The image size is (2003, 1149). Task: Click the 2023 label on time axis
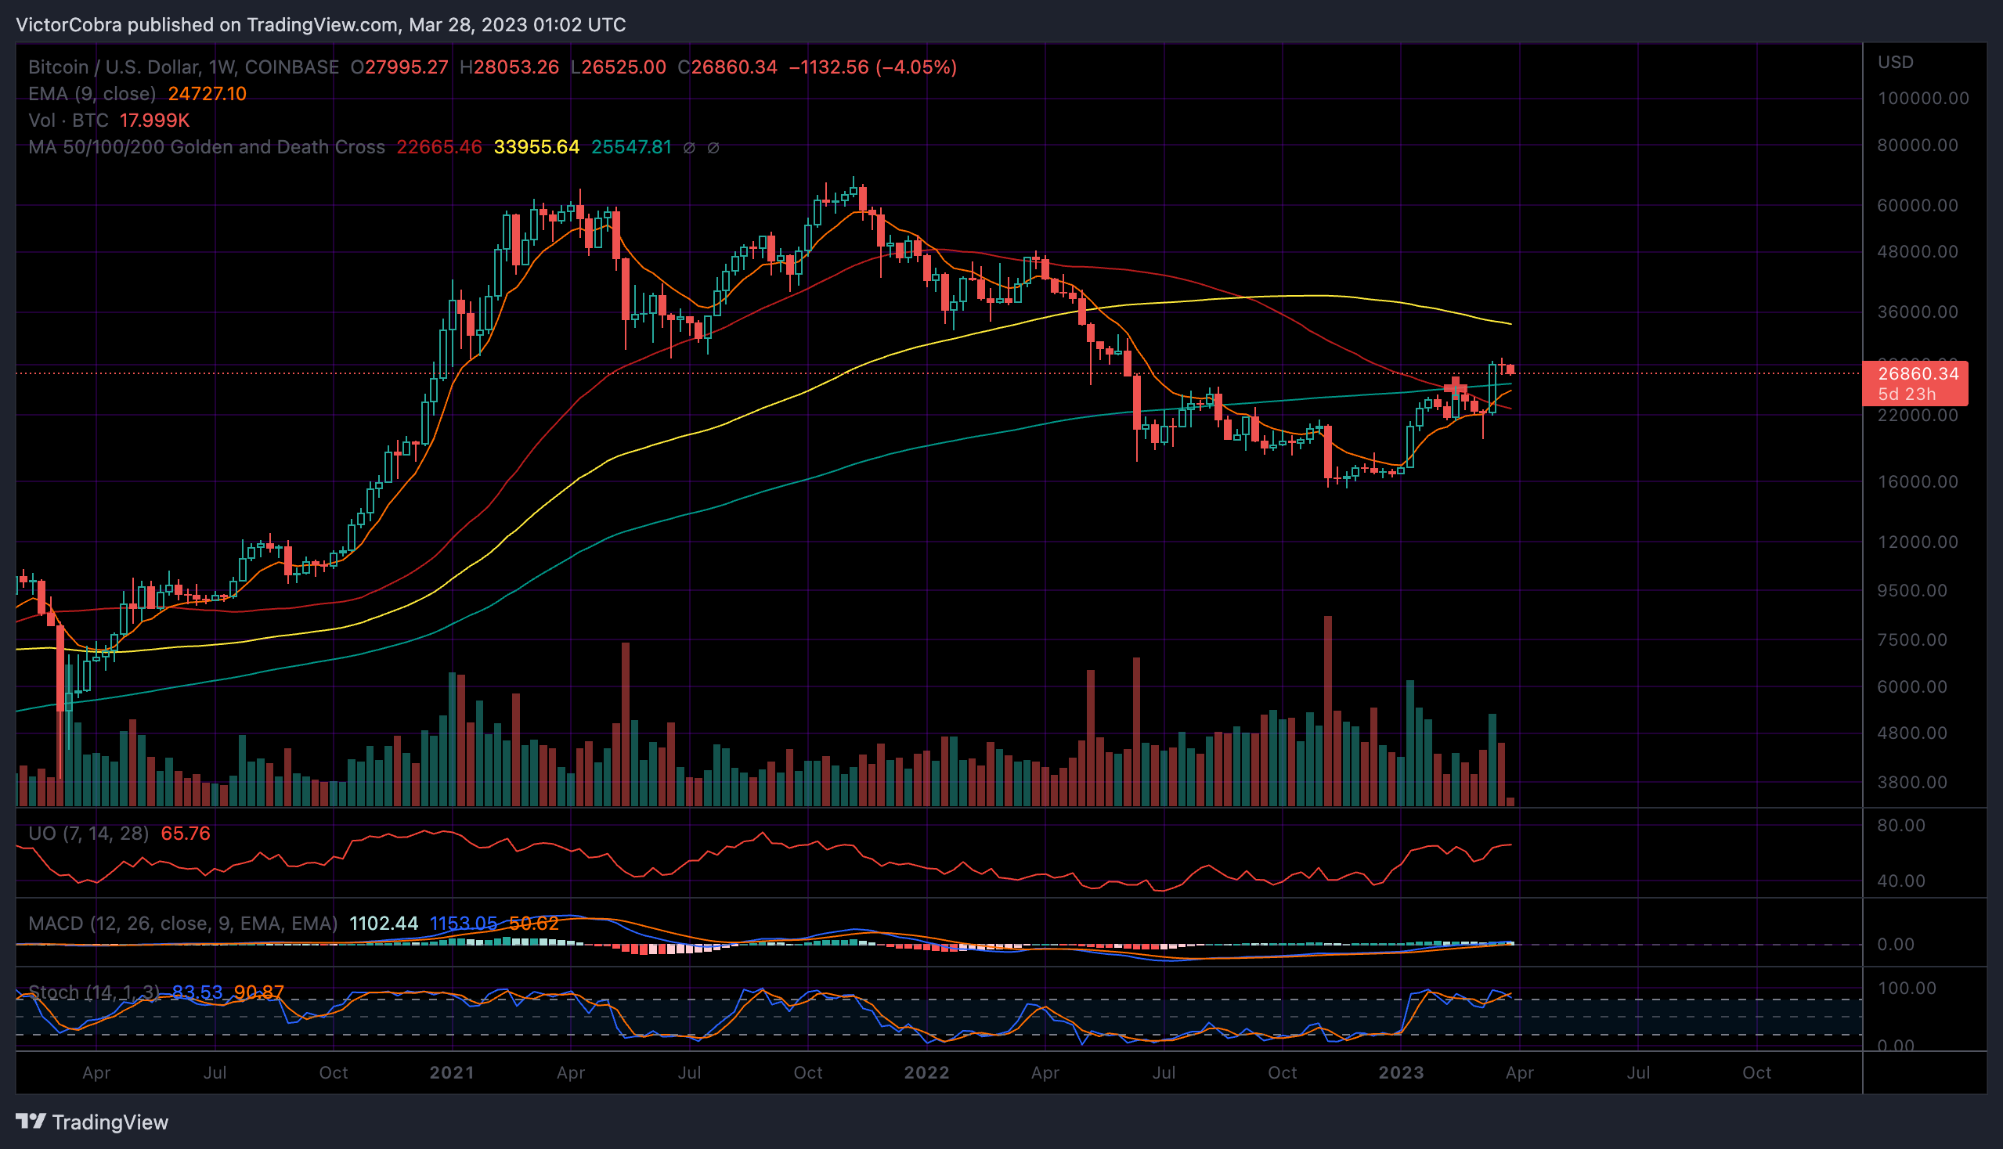(1401, 1072)
